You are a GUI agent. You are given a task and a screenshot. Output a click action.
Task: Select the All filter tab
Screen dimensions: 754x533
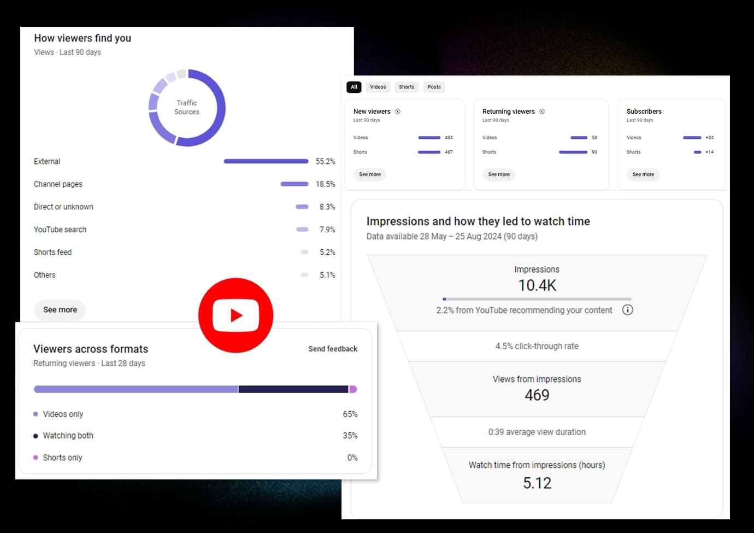(x=354, y=87)
